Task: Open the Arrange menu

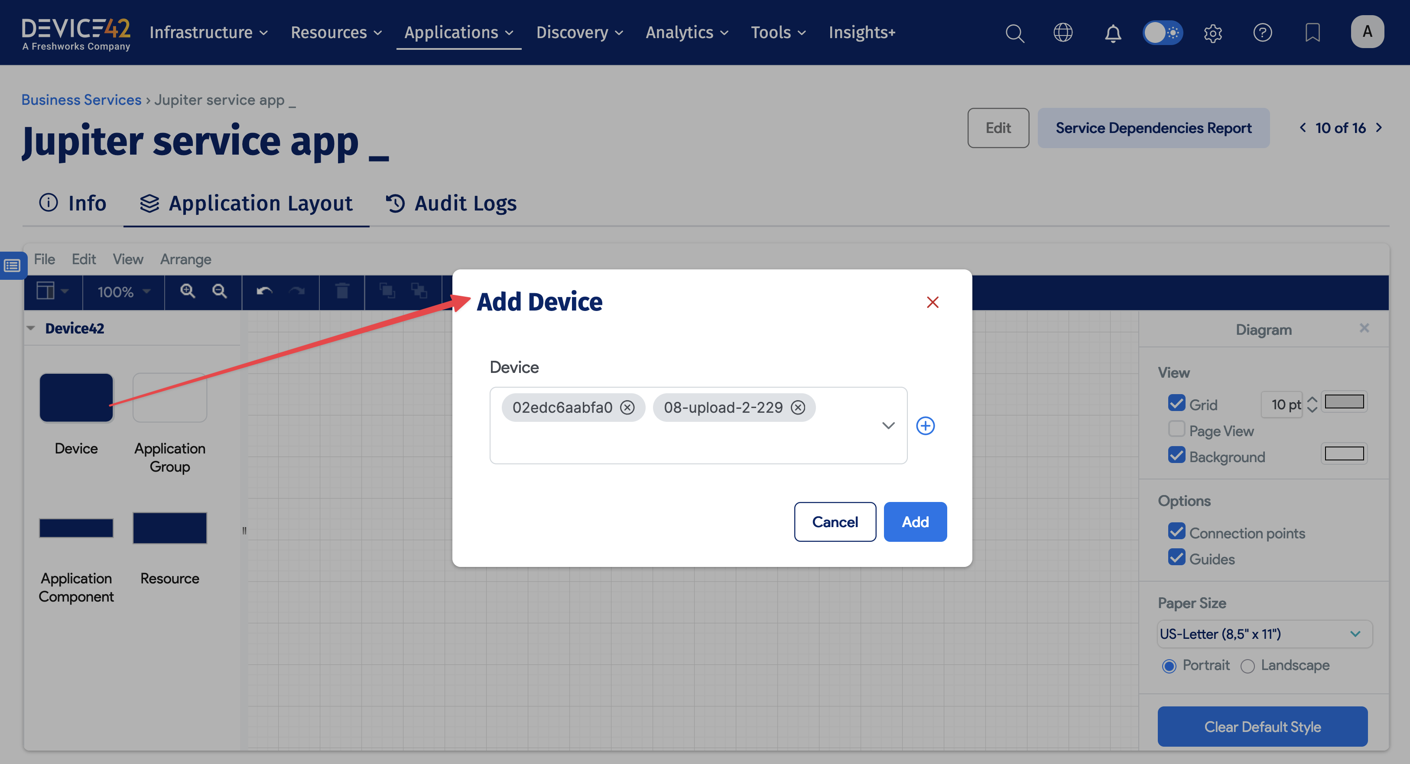Action: coord(185,259)
